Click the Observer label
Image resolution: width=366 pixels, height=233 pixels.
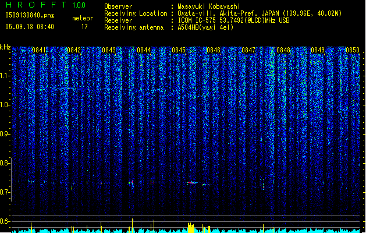[118, 6]
